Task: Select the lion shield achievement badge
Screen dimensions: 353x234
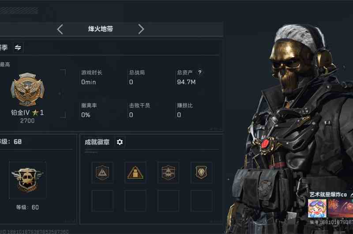Action: [x=201, y=173]
